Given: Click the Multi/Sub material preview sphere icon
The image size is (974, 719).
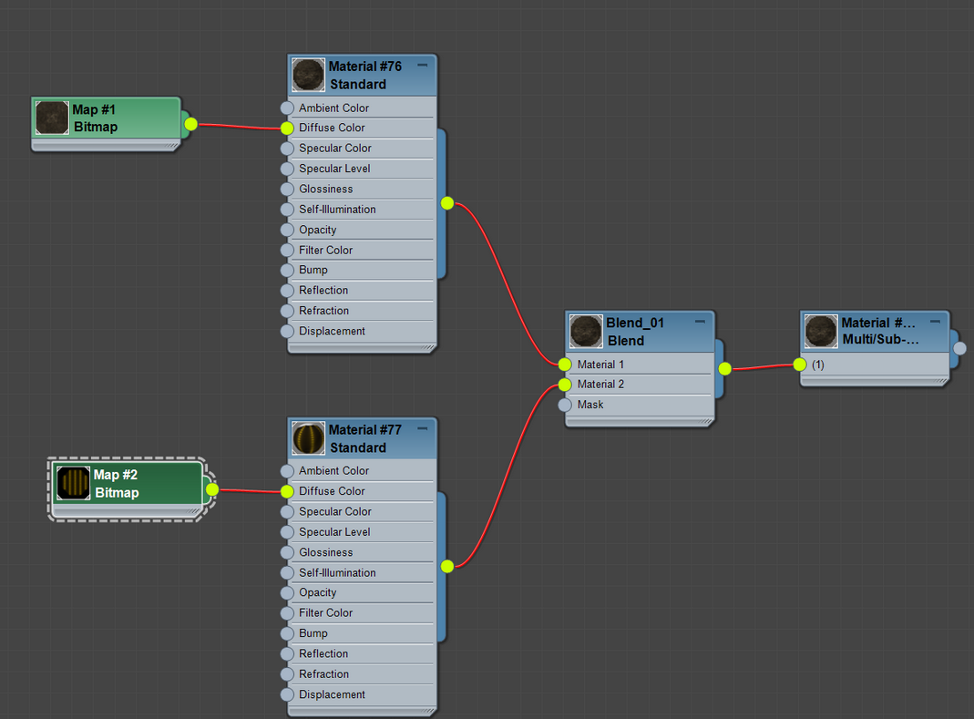Looking at the screenshot, I should (821, 331).
